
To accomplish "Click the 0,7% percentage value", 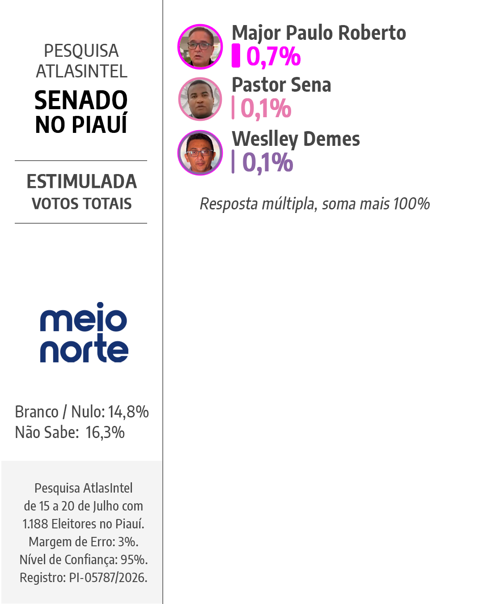I will tap(274, 56).
